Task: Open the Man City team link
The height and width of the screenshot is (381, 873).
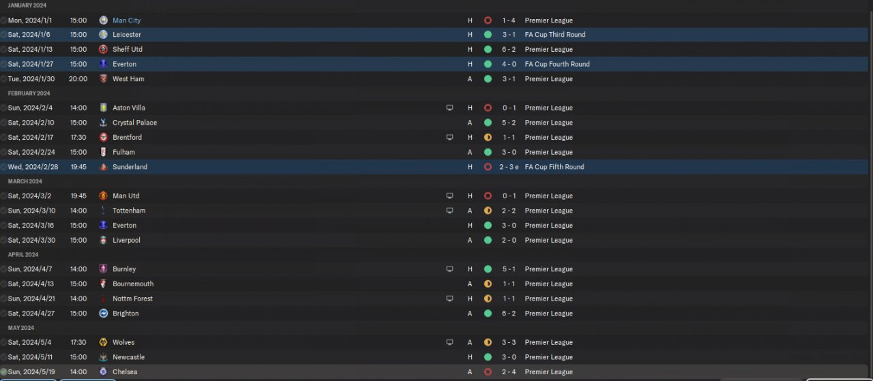Action: pos(126,20)
